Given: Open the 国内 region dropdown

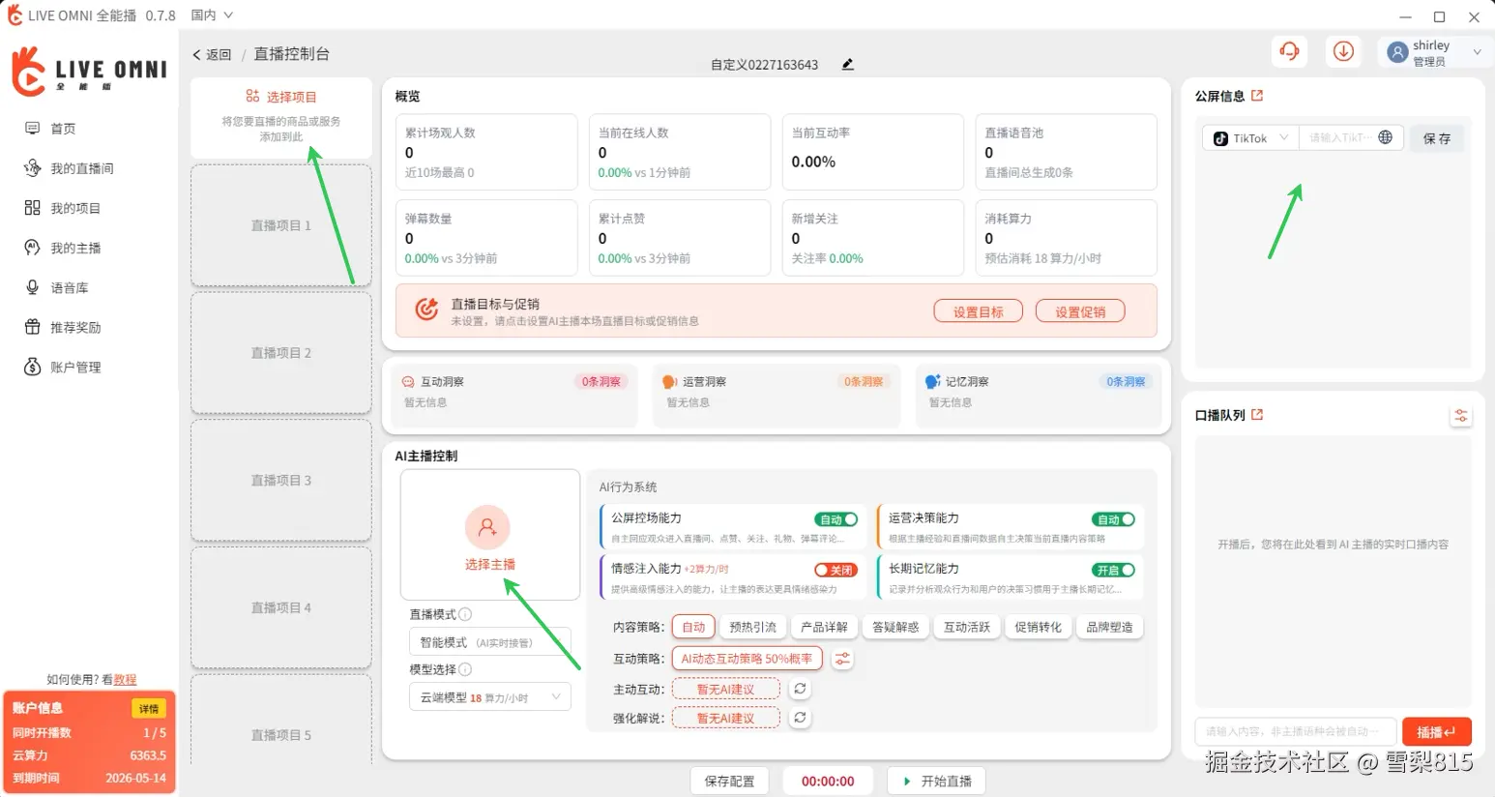Looking at the screenshot, I should click(x=212, y=15).
